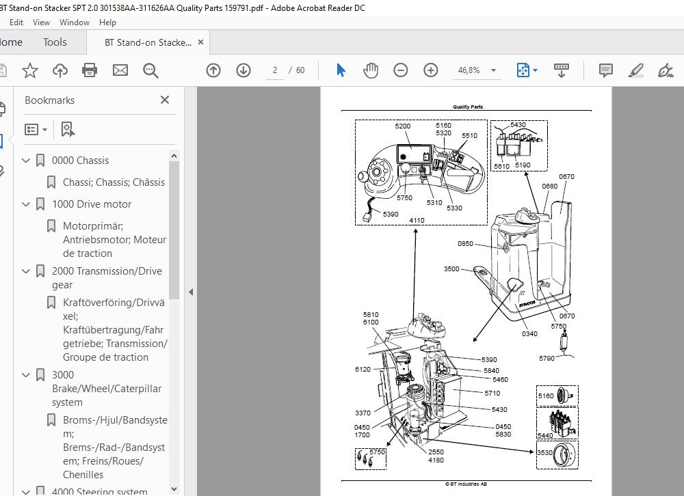Zoom in with the plus button

click(431, 70)
